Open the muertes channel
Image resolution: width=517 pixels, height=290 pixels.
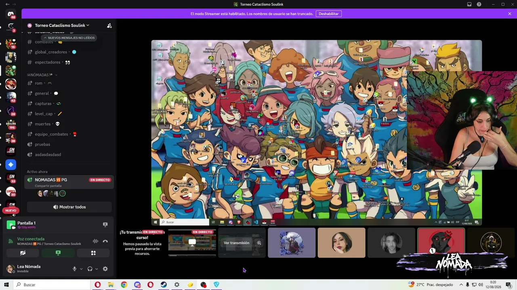69,124
